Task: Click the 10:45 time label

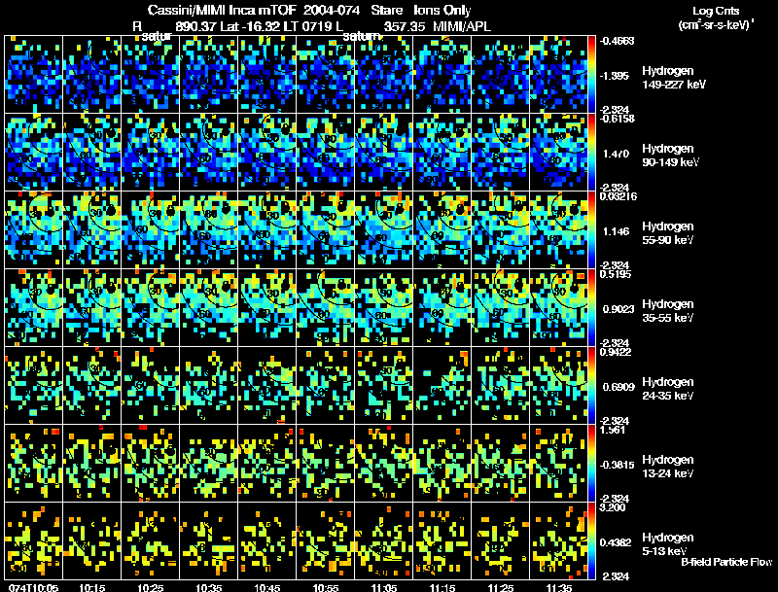Action: [267, 588]
